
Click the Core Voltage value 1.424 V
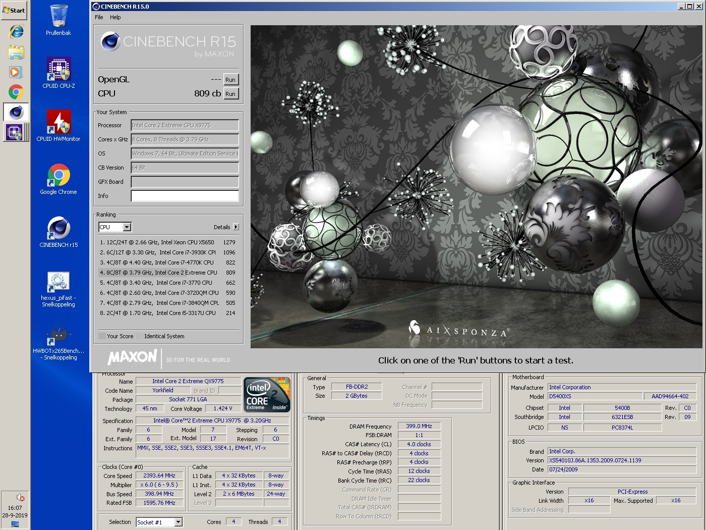pos(222,409)
